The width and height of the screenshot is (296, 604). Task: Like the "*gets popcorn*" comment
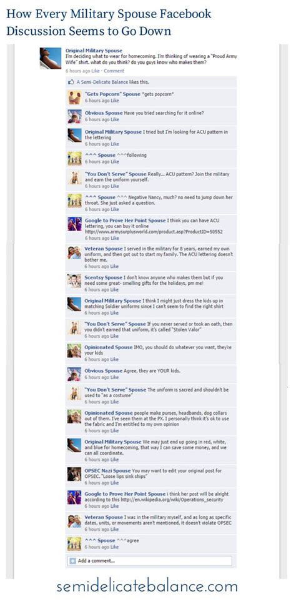pos(115,101)
